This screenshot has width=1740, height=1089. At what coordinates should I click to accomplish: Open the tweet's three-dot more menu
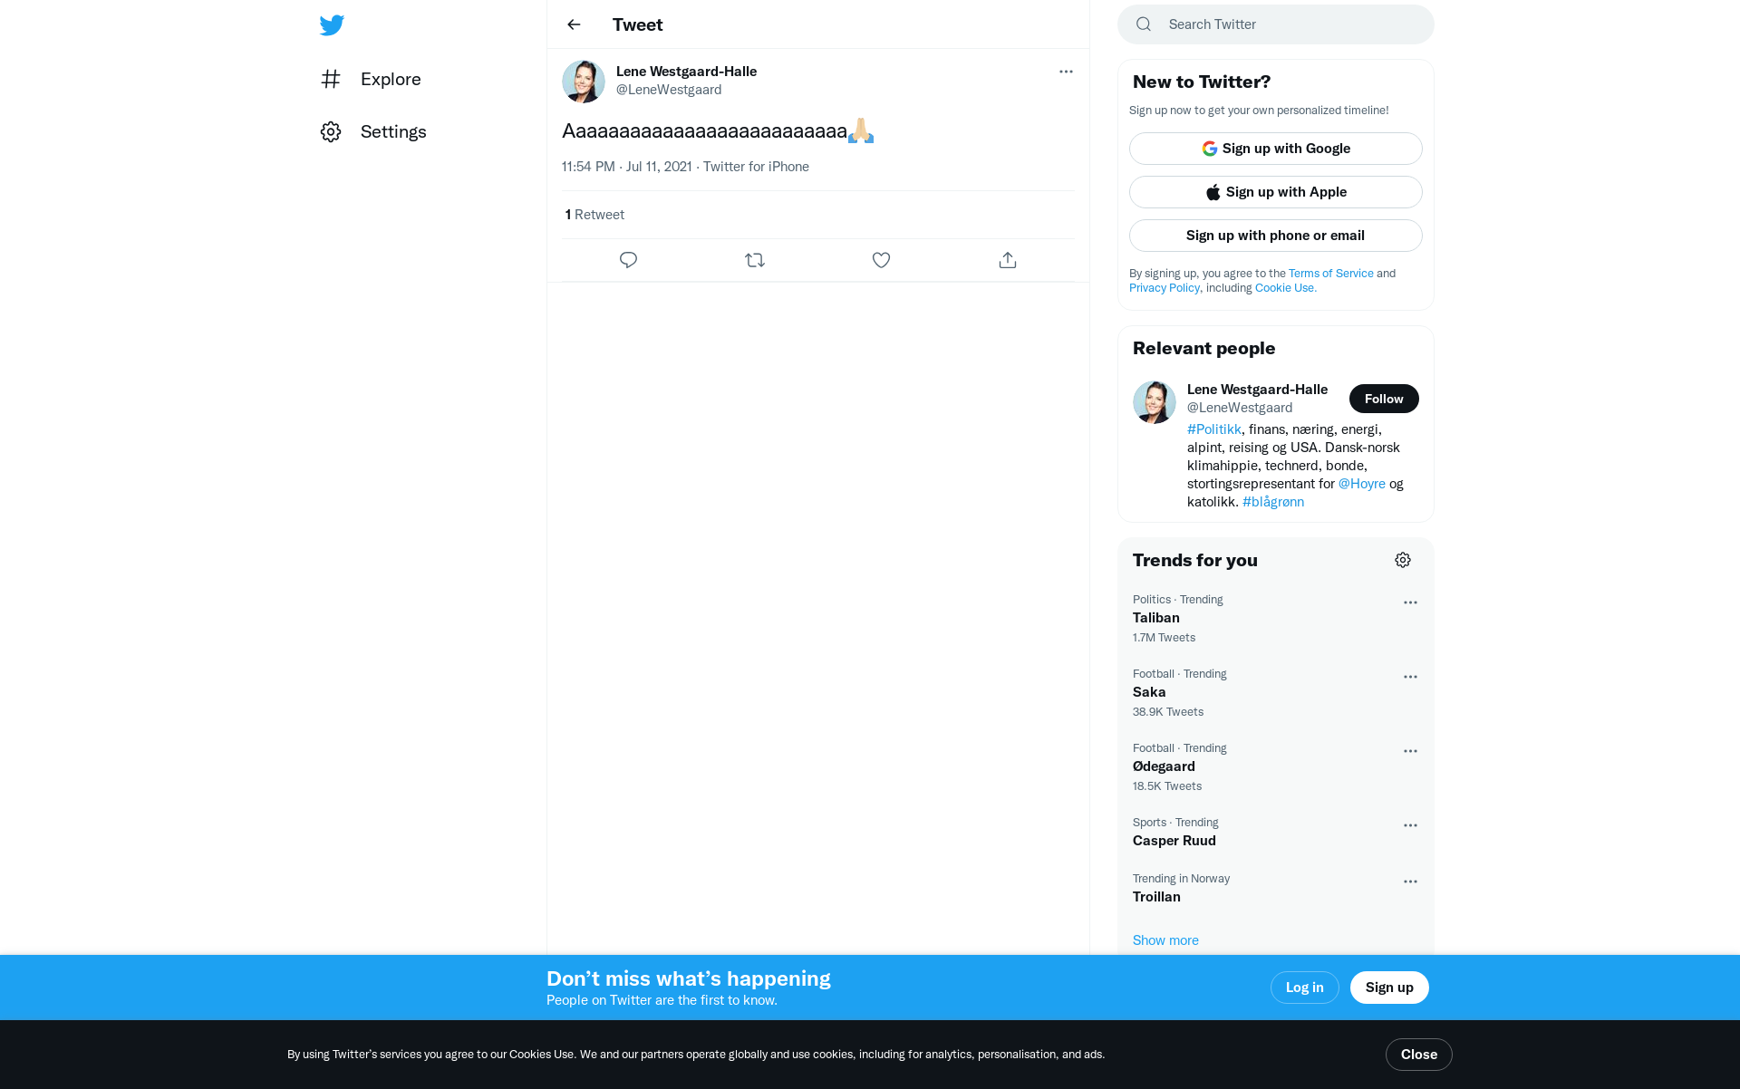pos(1066,72)
